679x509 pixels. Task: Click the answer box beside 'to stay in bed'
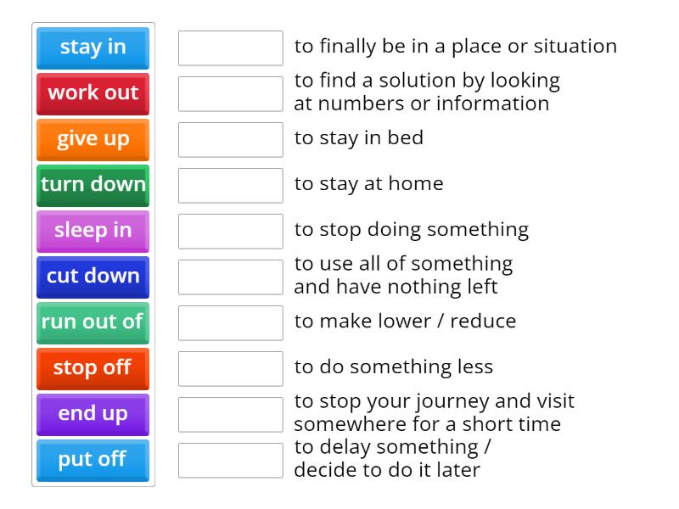[230, 139]
